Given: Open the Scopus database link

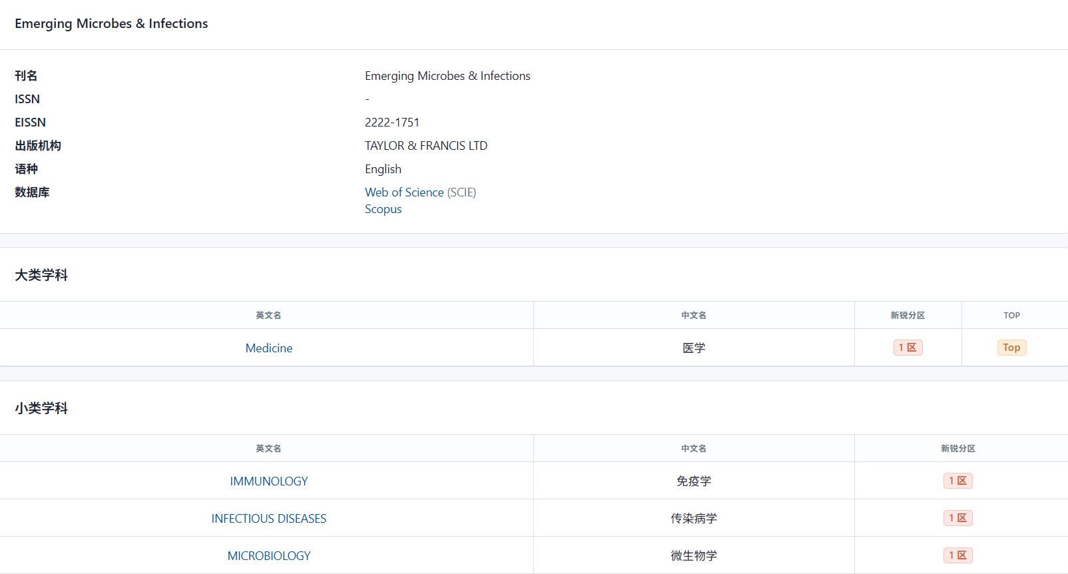Looking at the screenshot, I should pos(383,209).
